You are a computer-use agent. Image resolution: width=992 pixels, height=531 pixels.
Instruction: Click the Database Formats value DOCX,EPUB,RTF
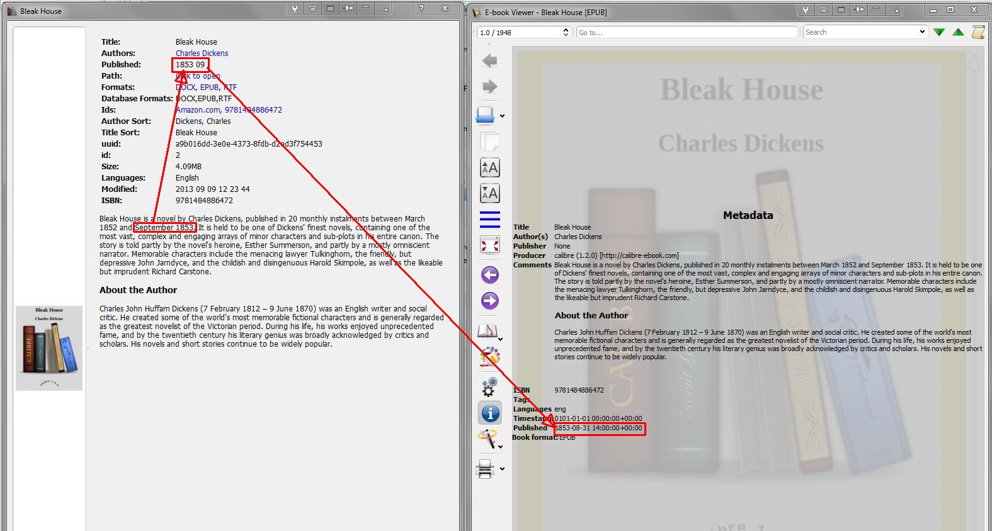[203, 99]
